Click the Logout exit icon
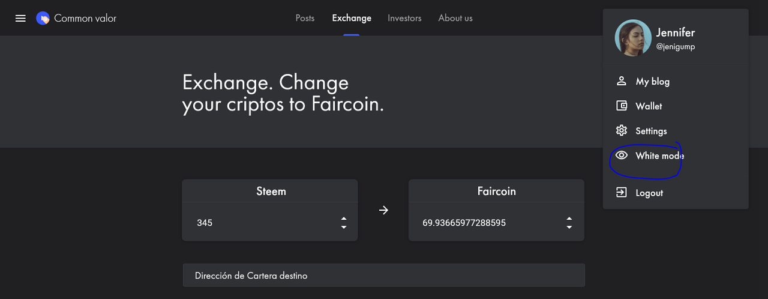The height and width of the screenshot is (299, 768). [x=622, y=192]
